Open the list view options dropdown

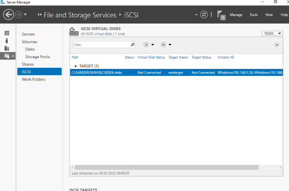149,45
